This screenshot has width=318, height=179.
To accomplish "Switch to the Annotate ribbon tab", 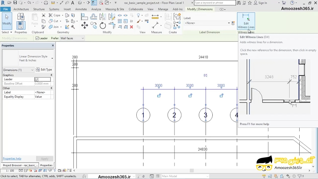I will click(x=81, y=9).
